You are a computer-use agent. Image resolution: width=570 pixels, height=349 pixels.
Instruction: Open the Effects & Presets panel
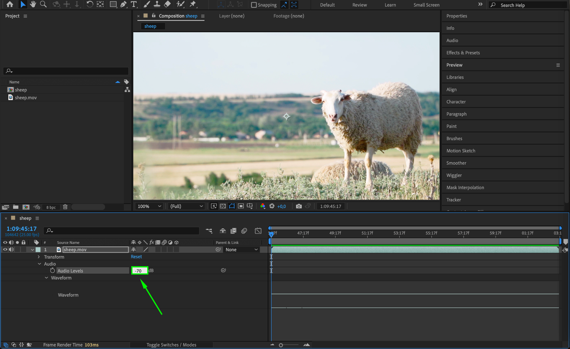[x=463, y=53]
